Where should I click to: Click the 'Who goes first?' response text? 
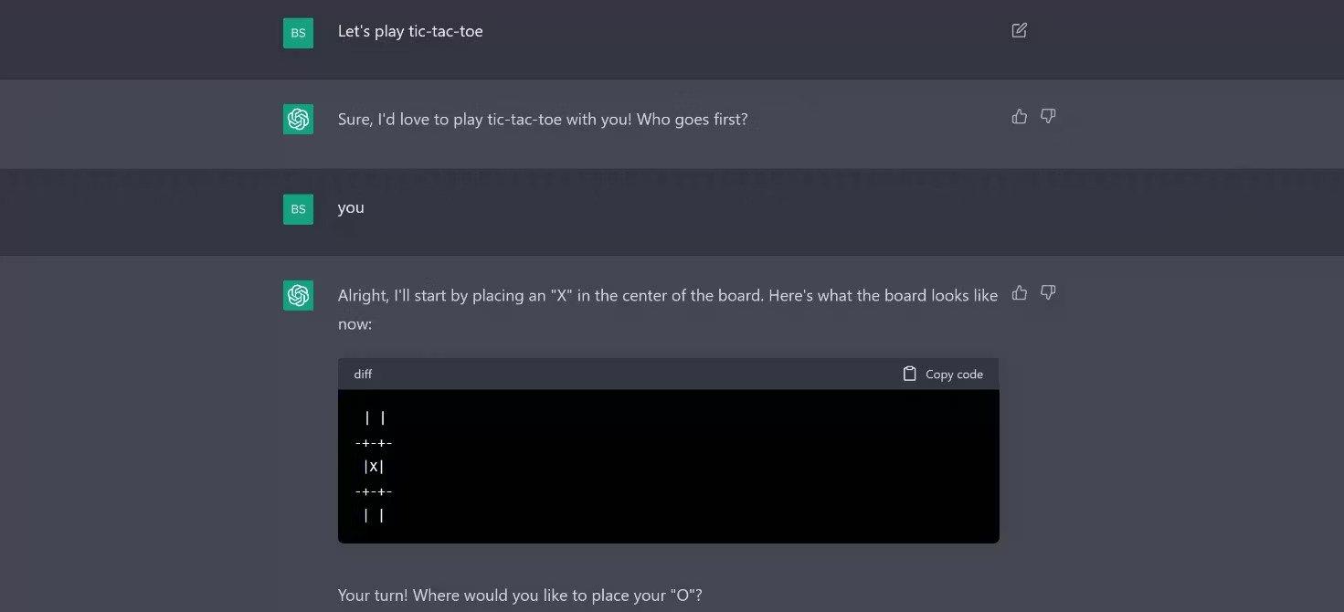click(x=543, y=119)
